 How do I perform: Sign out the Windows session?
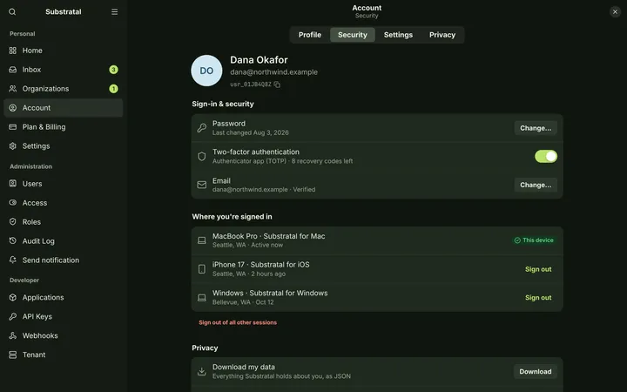click(x=538, y=298)
